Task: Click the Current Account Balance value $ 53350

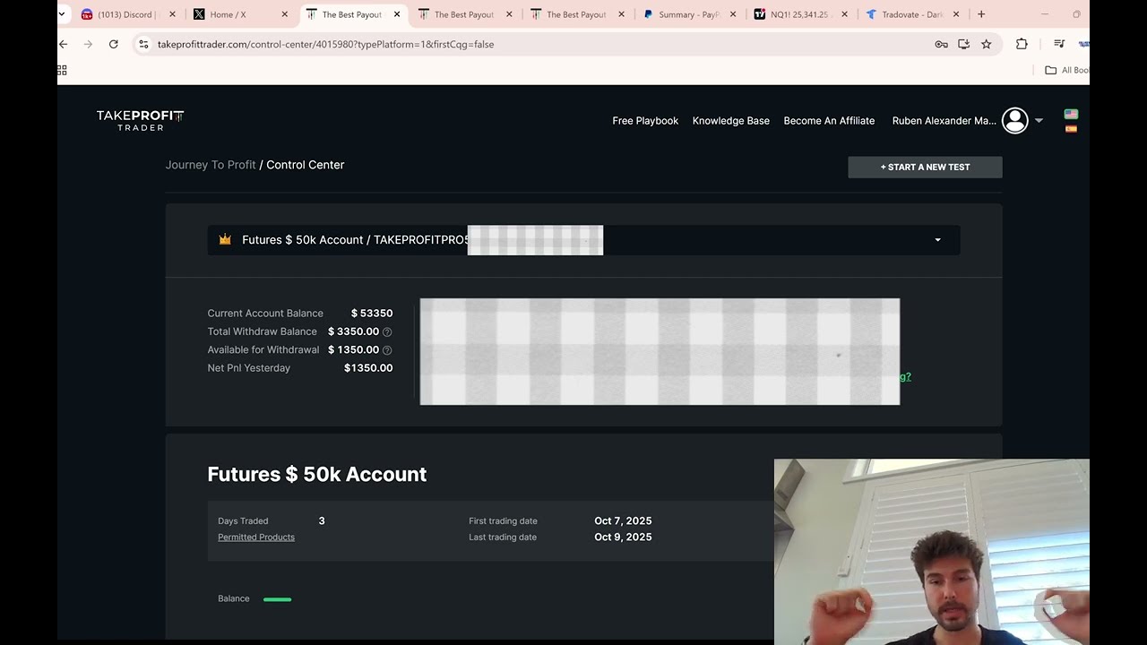Action: click(372, 314)
